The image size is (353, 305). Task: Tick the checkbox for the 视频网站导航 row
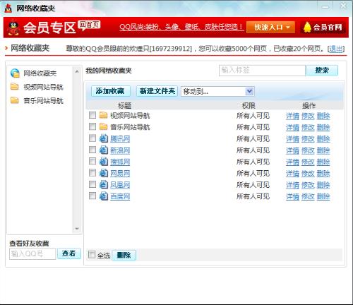pos(92,115)
